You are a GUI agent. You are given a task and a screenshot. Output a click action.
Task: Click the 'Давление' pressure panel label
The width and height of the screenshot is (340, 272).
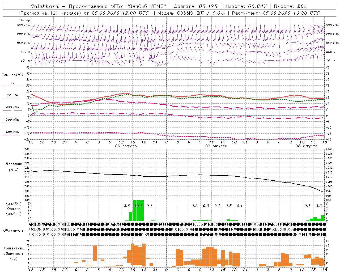click(x=14, y=164)
